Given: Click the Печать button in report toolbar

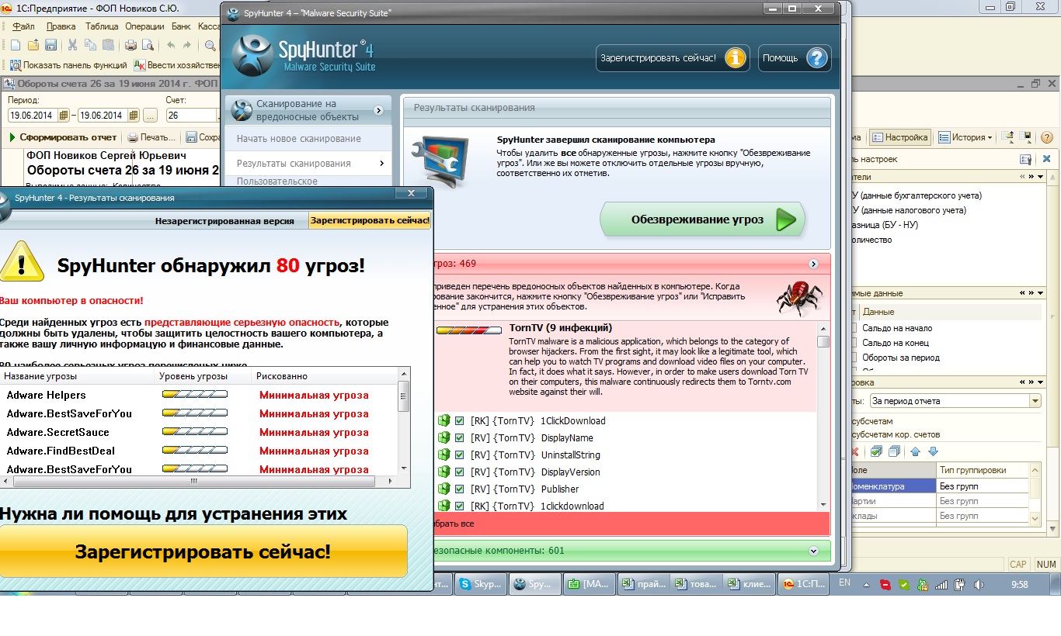Looking at the screenshot, I should coord(151,137).
